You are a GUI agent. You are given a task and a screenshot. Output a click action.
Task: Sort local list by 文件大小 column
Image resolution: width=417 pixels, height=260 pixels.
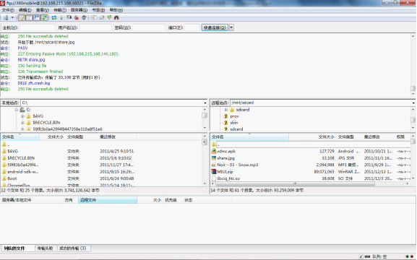point(53,137)
